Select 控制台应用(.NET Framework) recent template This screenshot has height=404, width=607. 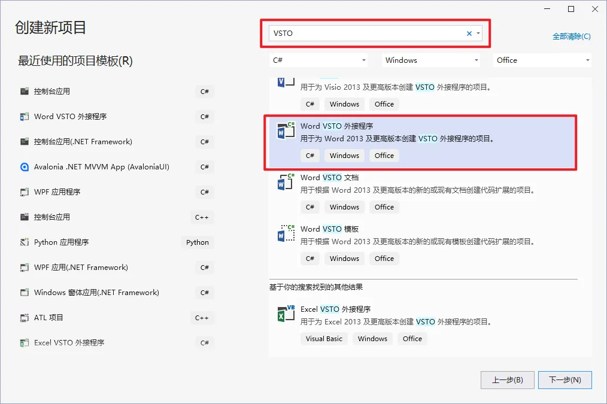[117, 142]
